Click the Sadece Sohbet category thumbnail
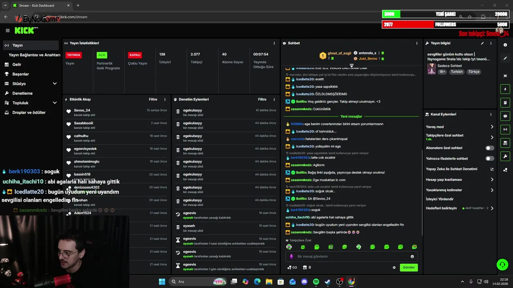The image size is (513, 288). coord(431,69)
